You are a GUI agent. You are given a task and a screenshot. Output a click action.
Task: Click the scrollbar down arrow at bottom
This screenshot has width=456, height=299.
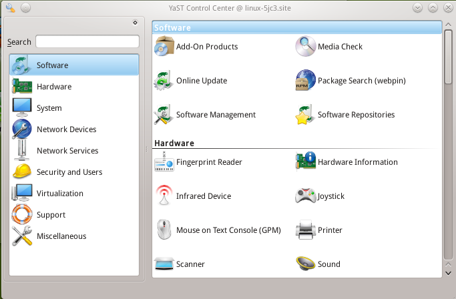click(448, 273)
